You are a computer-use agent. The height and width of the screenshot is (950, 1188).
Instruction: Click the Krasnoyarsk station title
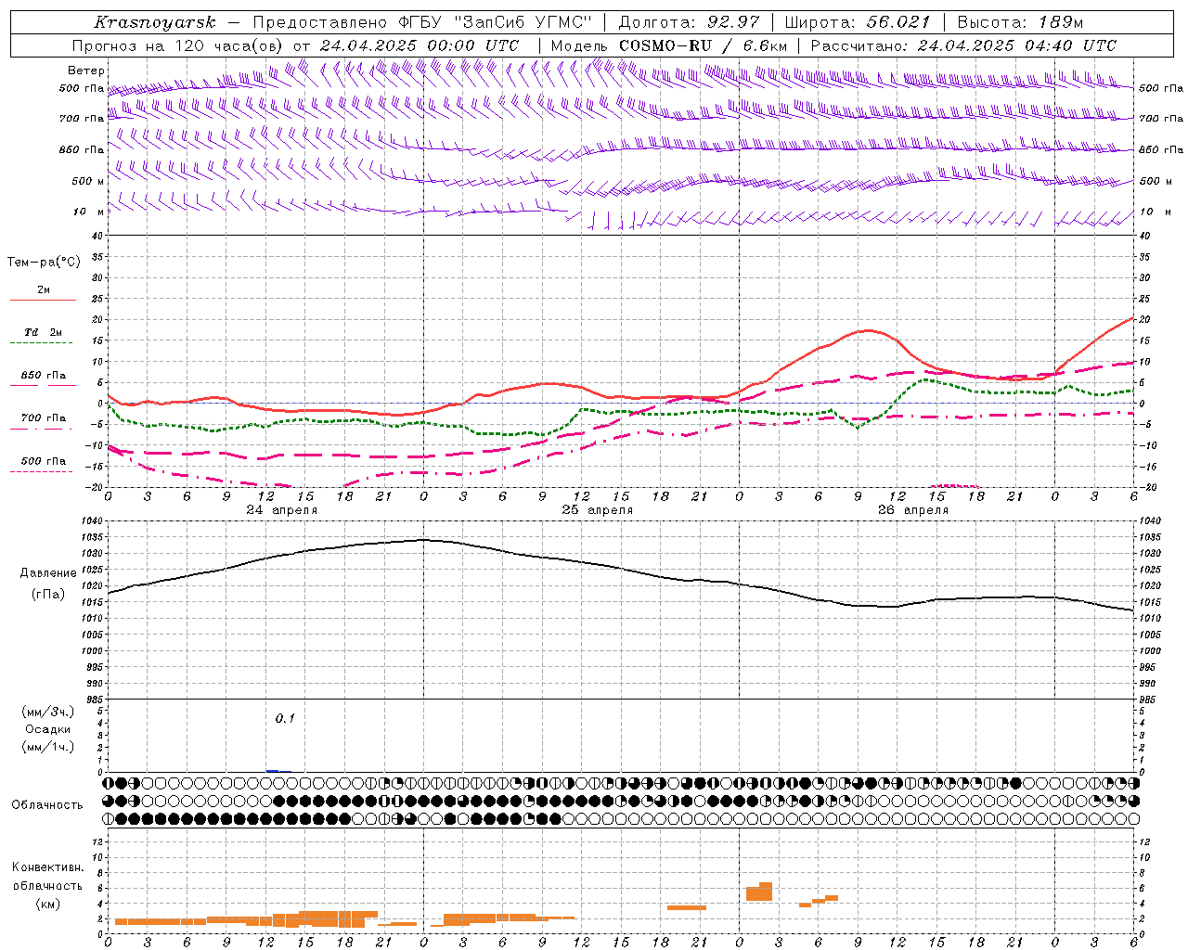point(154,22)
